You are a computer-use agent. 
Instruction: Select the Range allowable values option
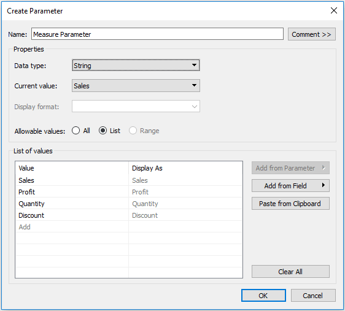(x=144, y=131)
